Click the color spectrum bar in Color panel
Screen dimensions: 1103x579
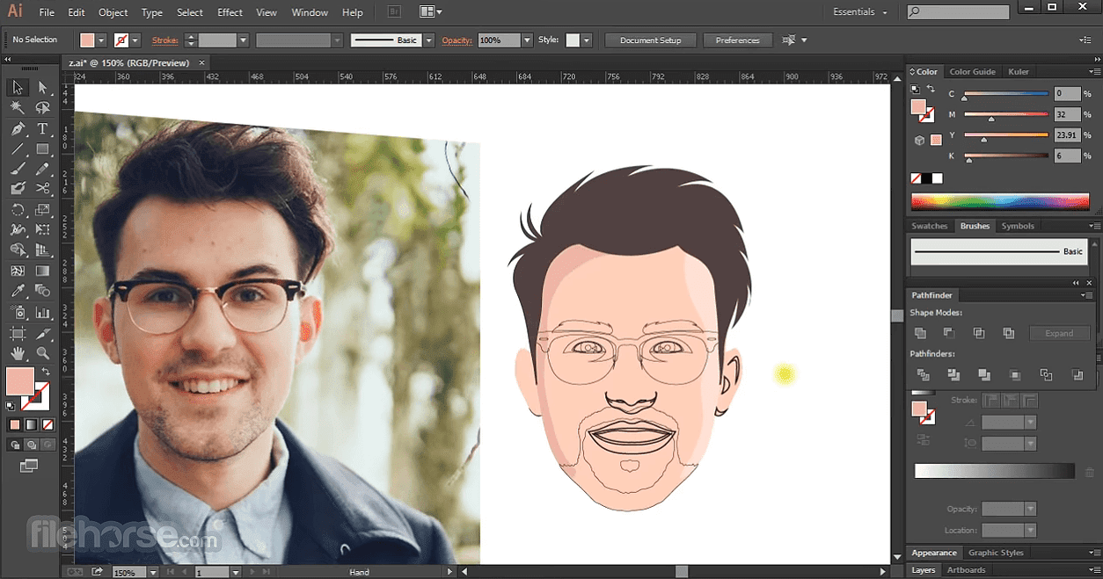(x=999, y=202)
